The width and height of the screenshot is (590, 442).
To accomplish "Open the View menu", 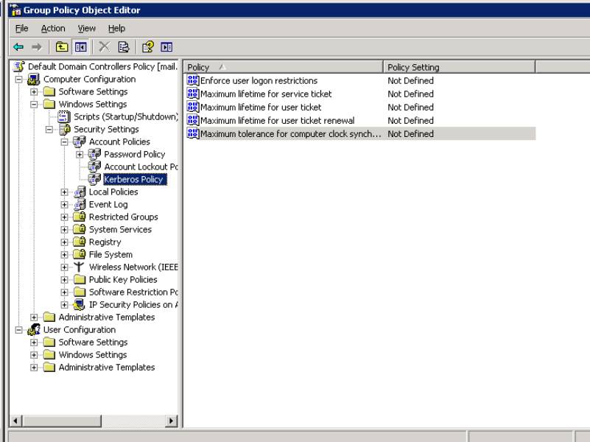I will (x=86, y=28).
